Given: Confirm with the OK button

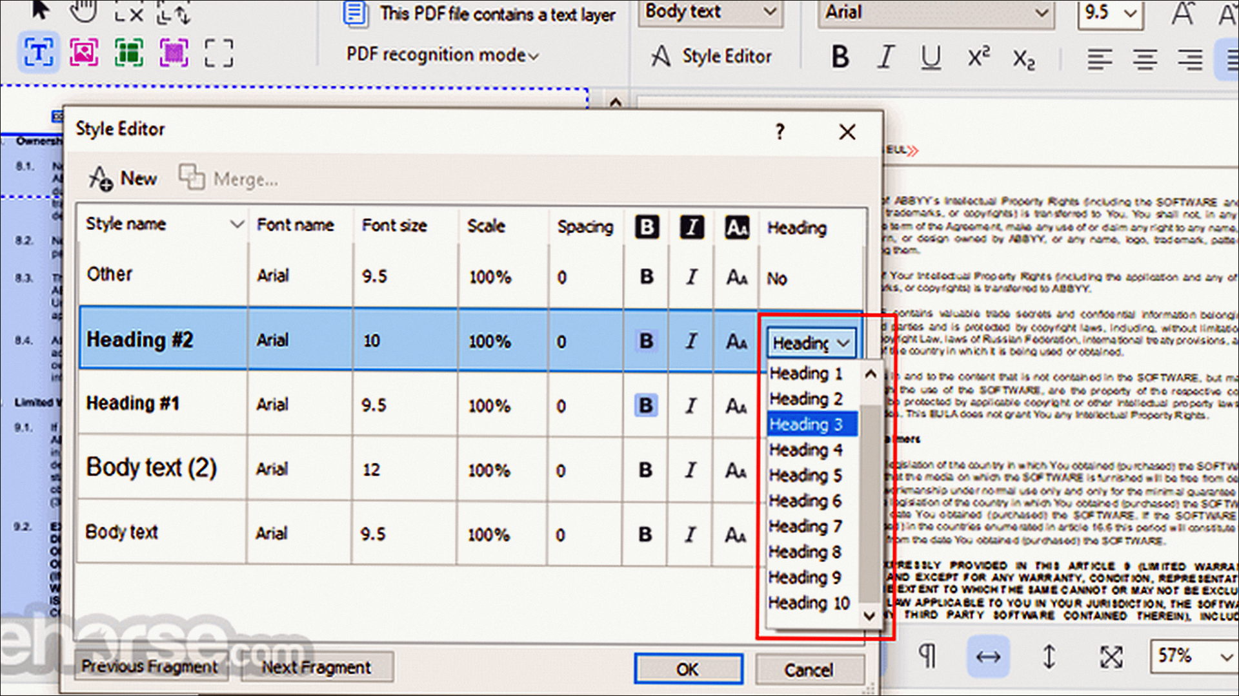Looking at the screenshot, I should (x=688, y=669).
